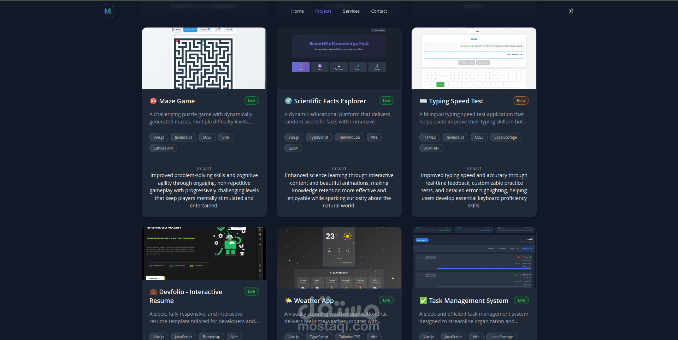
Task: Click the Live badge on Task Management System
Action: (x=521, y=300)
